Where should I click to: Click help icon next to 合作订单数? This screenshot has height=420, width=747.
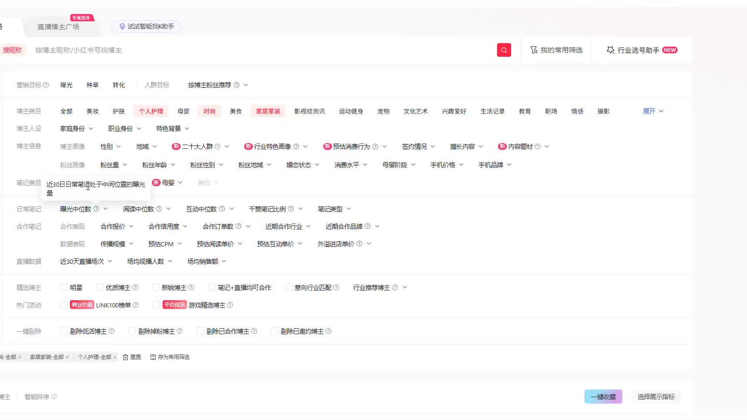(238, 226)
